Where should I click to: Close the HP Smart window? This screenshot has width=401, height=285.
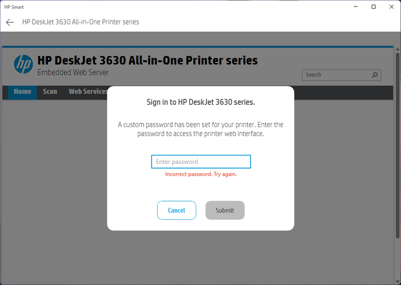[x=391, y=7]
